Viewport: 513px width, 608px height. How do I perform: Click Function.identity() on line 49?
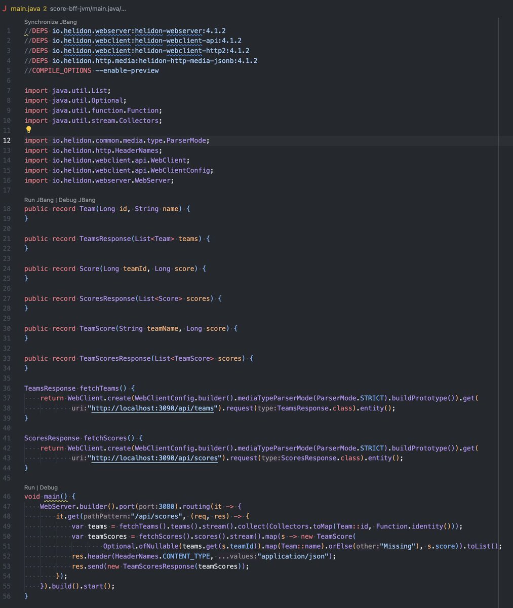tap(414, 526)
